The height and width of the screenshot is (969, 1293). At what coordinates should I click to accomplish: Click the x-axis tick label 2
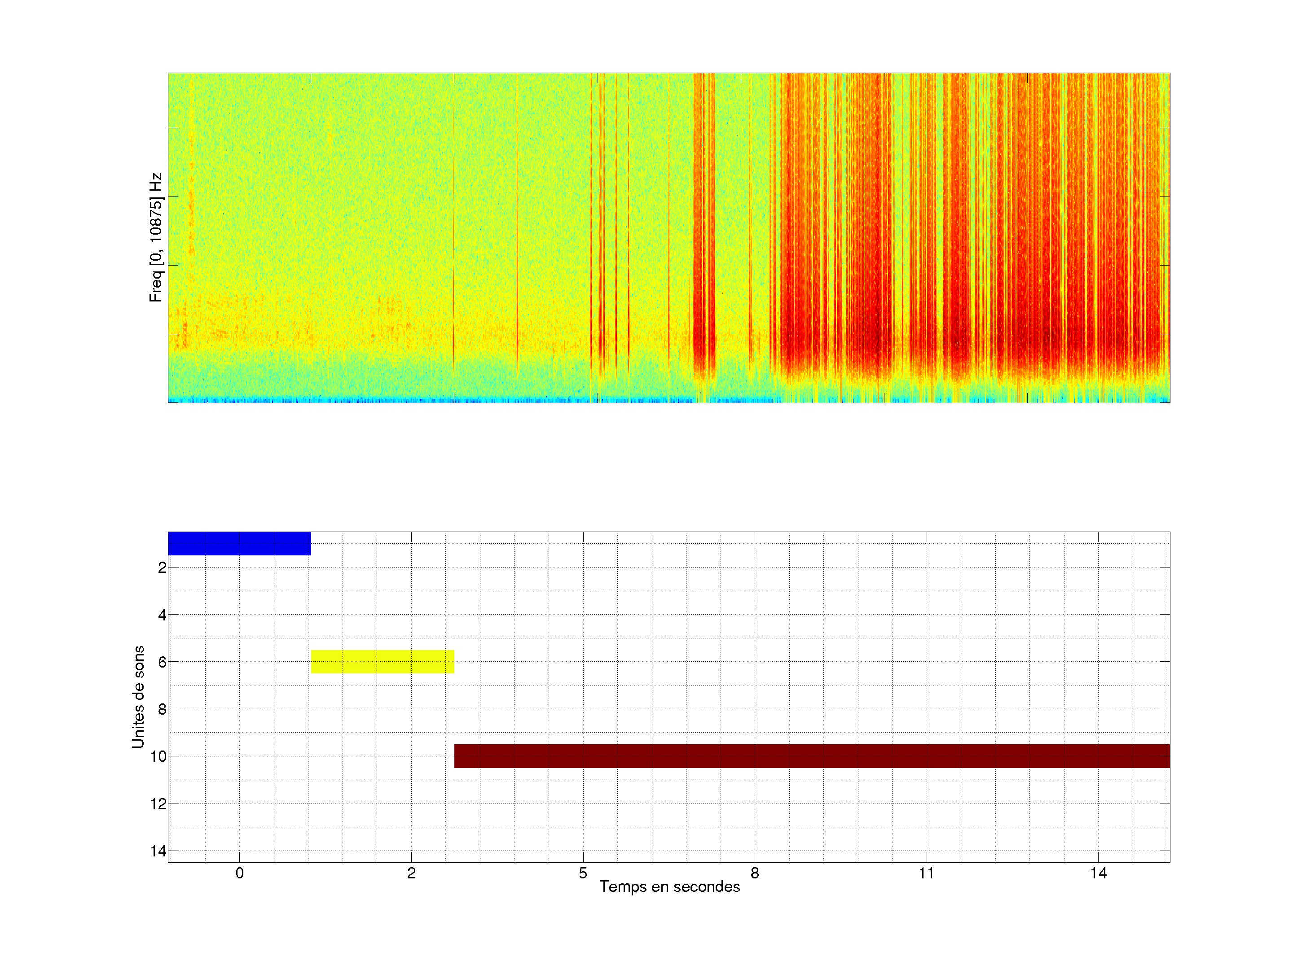(x=411, y=873)
